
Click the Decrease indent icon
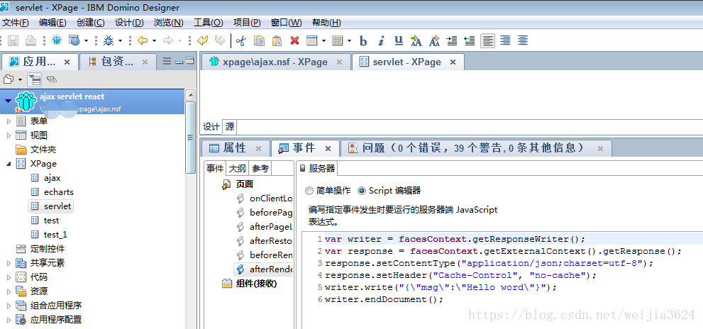(470, 41)
